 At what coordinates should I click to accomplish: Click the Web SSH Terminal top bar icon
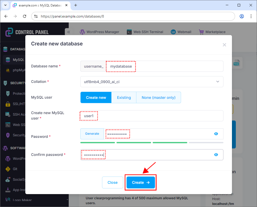(x=129, y=32)
